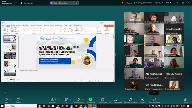
Task: Open the Windows Start menu
Action: tap(2, 106)
